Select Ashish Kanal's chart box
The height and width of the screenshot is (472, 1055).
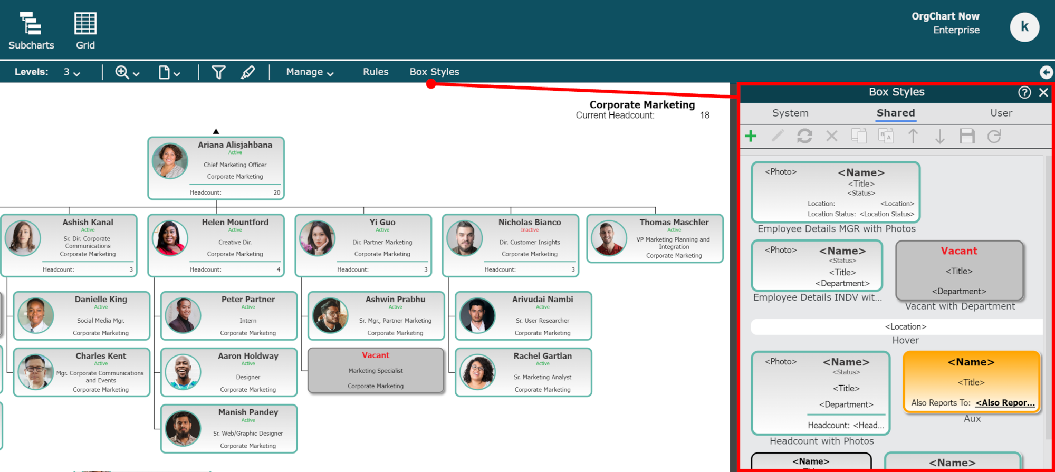[x=69, y=245]
